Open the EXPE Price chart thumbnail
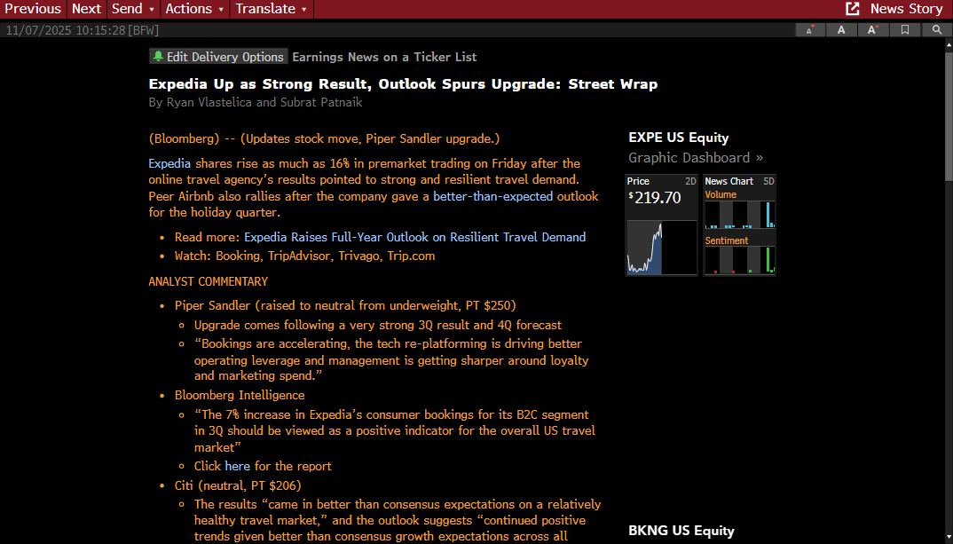Image resolution: width=953 pixels, height=544 pixels. [661, 247]
